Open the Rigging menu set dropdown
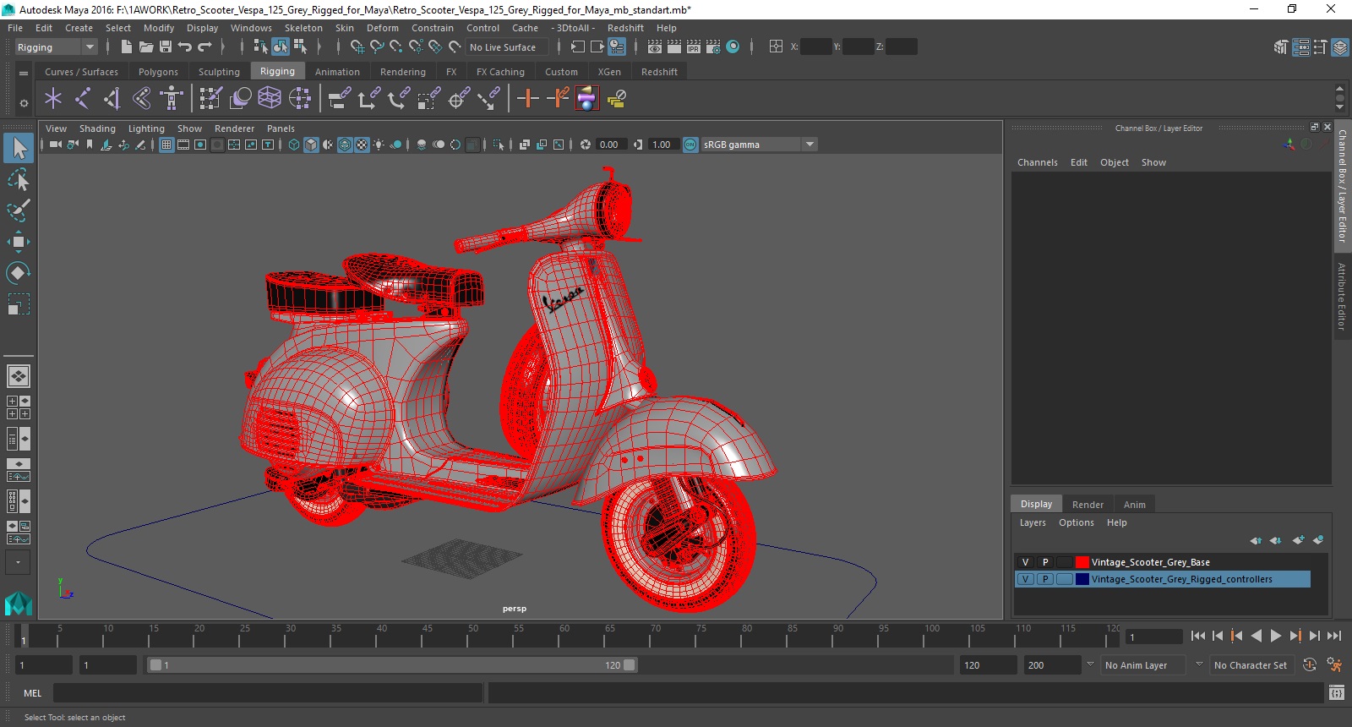The width and height of the screenshot is (1352, 727). click(x=56, y=47)
